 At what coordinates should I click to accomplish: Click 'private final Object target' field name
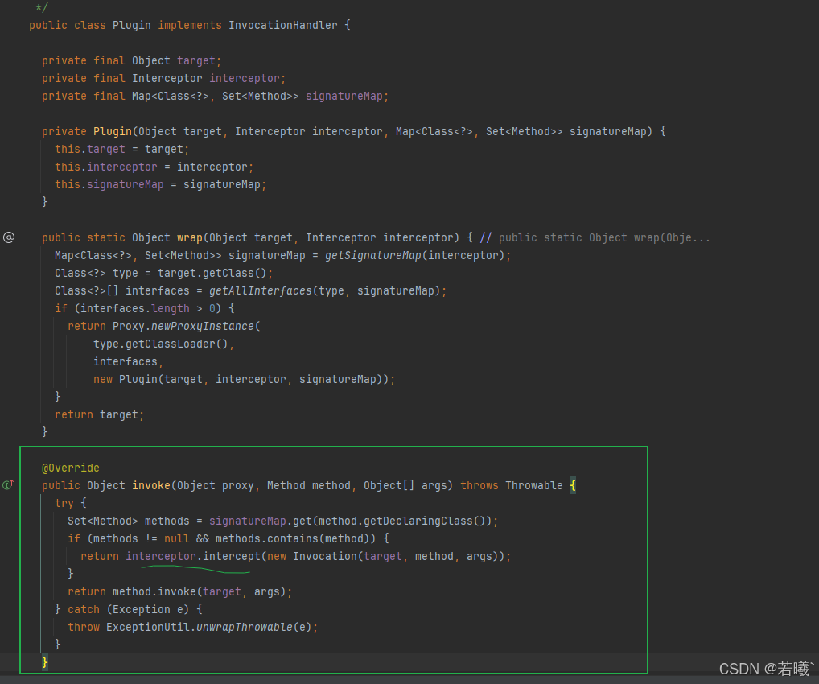[195, 60]
